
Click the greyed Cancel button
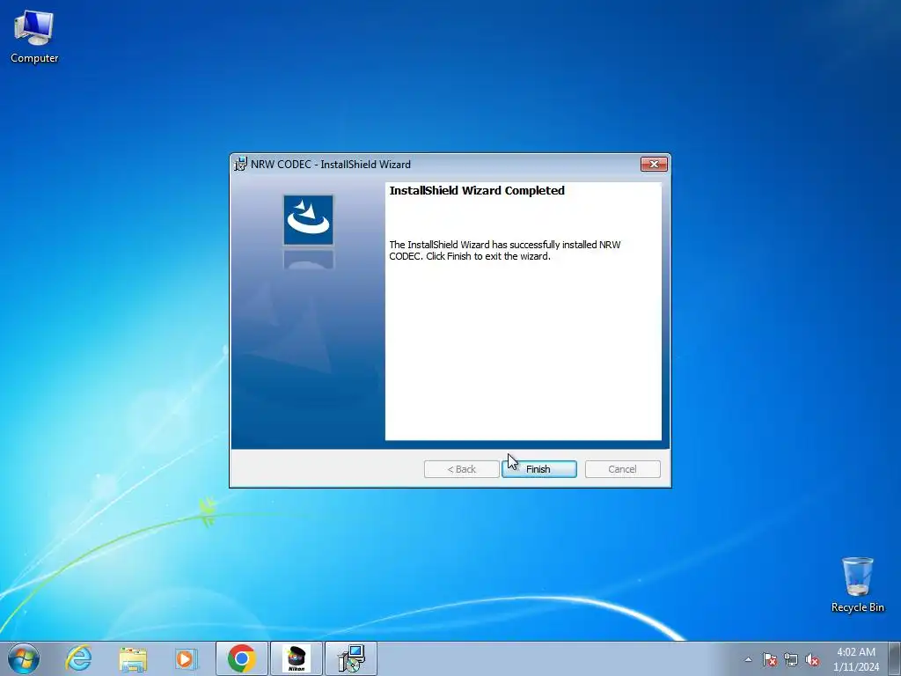tap(622, 469)
